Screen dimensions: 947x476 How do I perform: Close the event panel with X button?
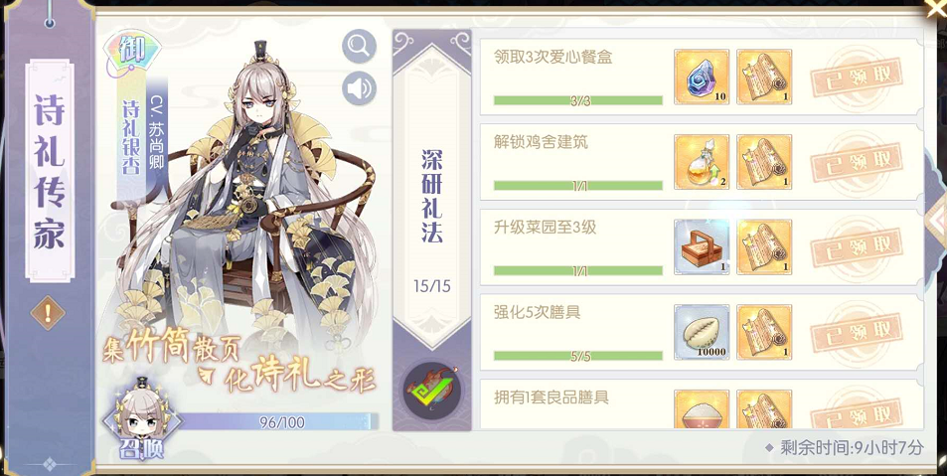936,9
